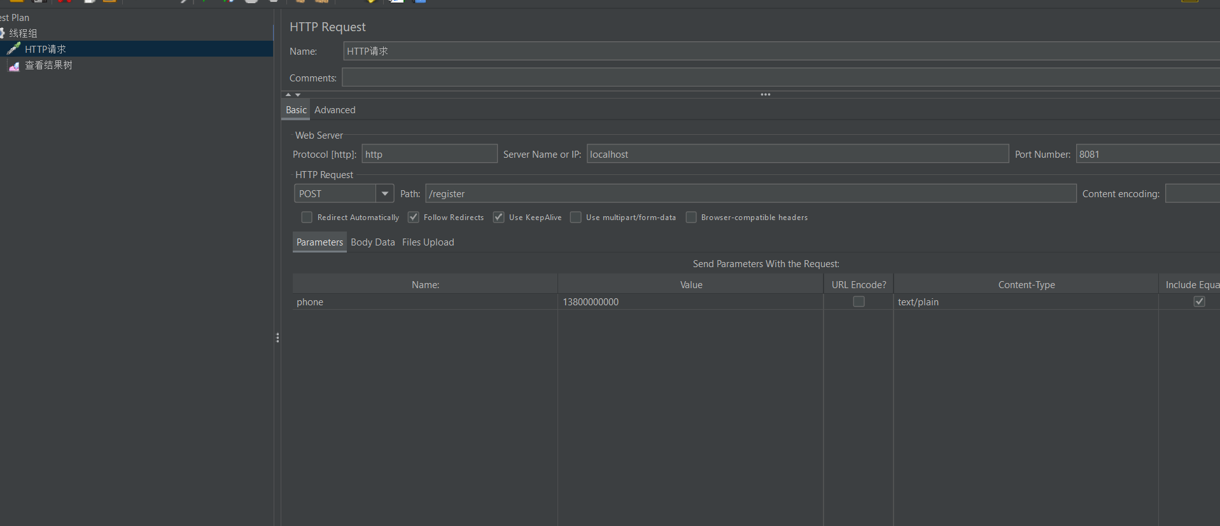Uncheck Include Equals for phone parameter
The width and height of the screenshot is (1220, 526).
click(1200, 301)
